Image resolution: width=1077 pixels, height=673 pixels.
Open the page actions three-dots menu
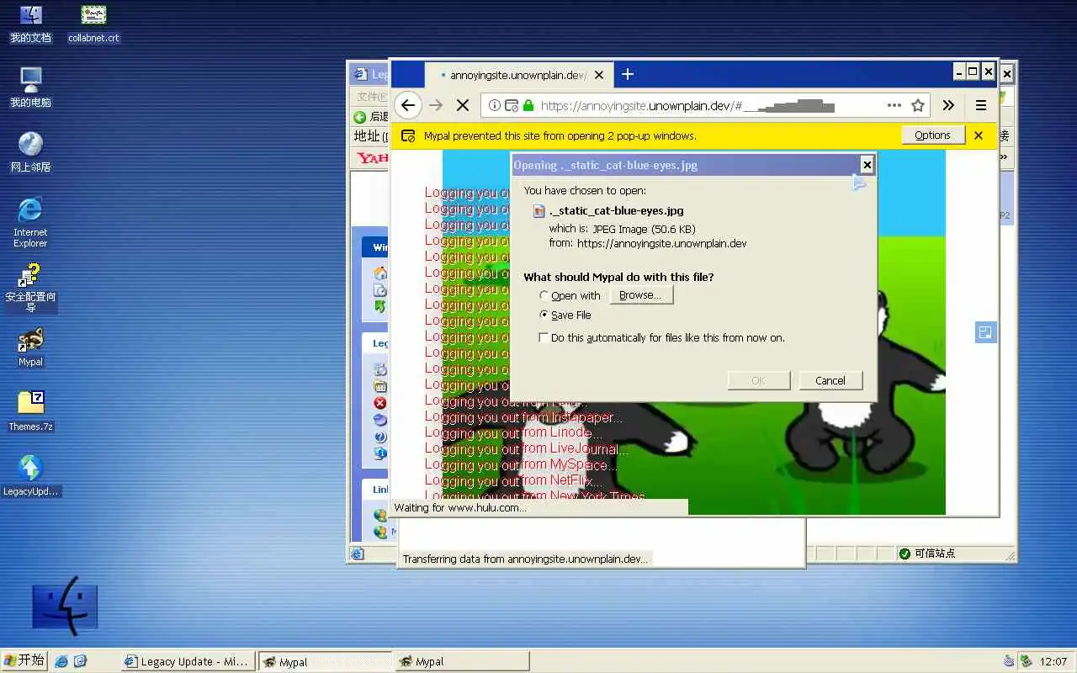point(894,105)
